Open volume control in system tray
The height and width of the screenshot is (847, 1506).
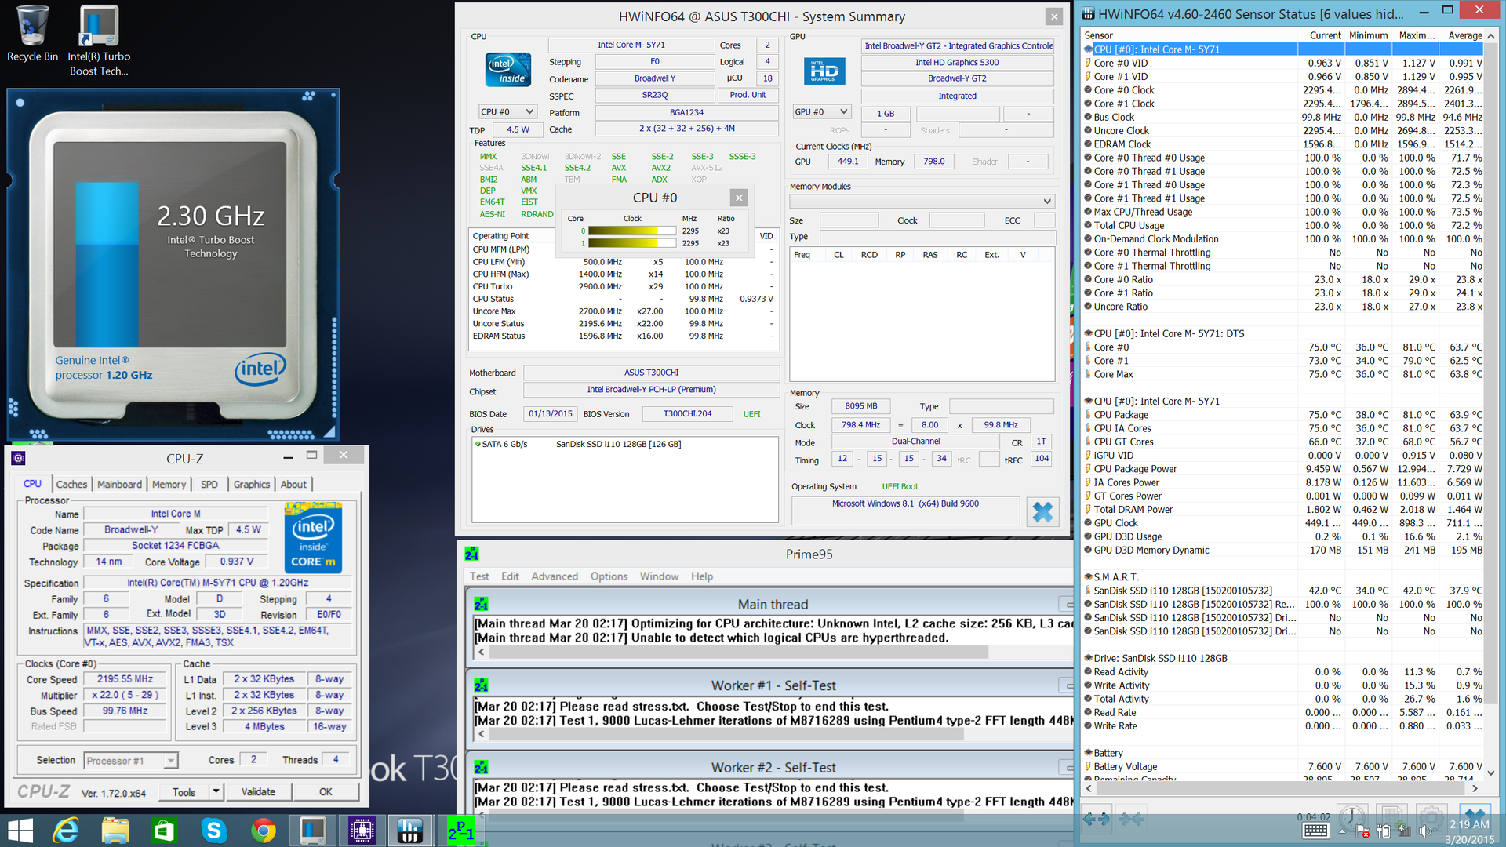[1425, 831]
